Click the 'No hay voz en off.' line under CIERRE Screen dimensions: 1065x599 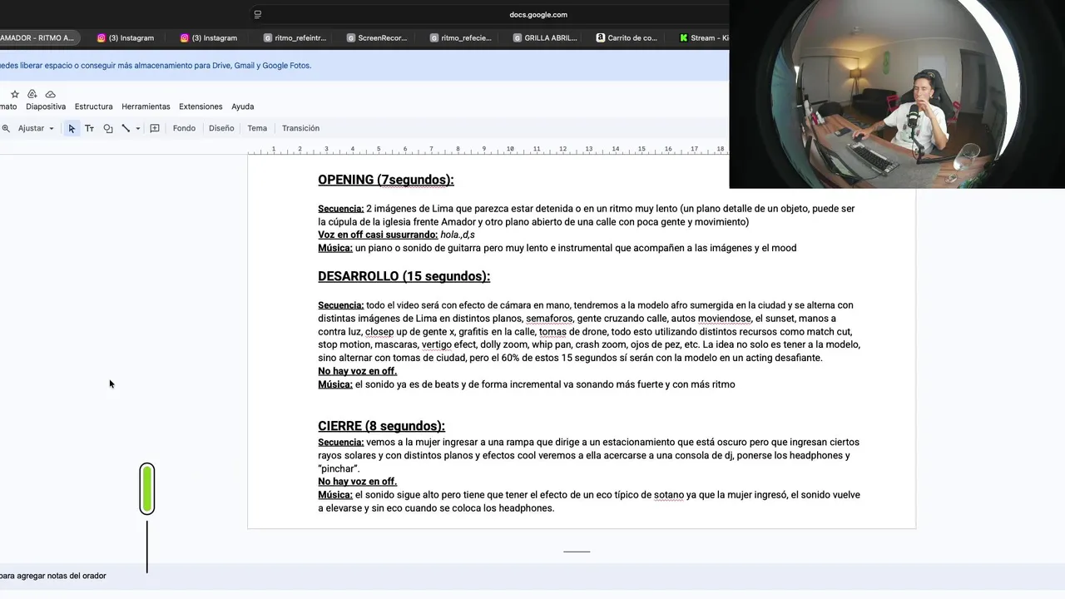click(357, 482)
